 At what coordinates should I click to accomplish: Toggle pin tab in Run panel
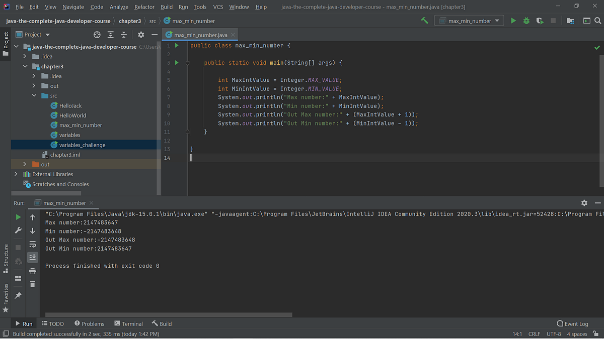click(18, 295)
